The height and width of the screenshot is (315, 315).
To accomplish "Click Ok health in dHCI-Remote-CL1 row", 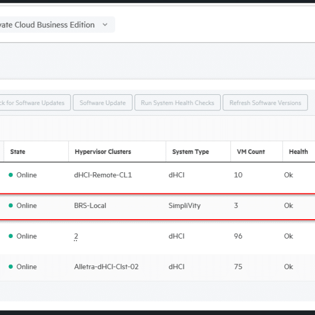I will click(289, 175).
